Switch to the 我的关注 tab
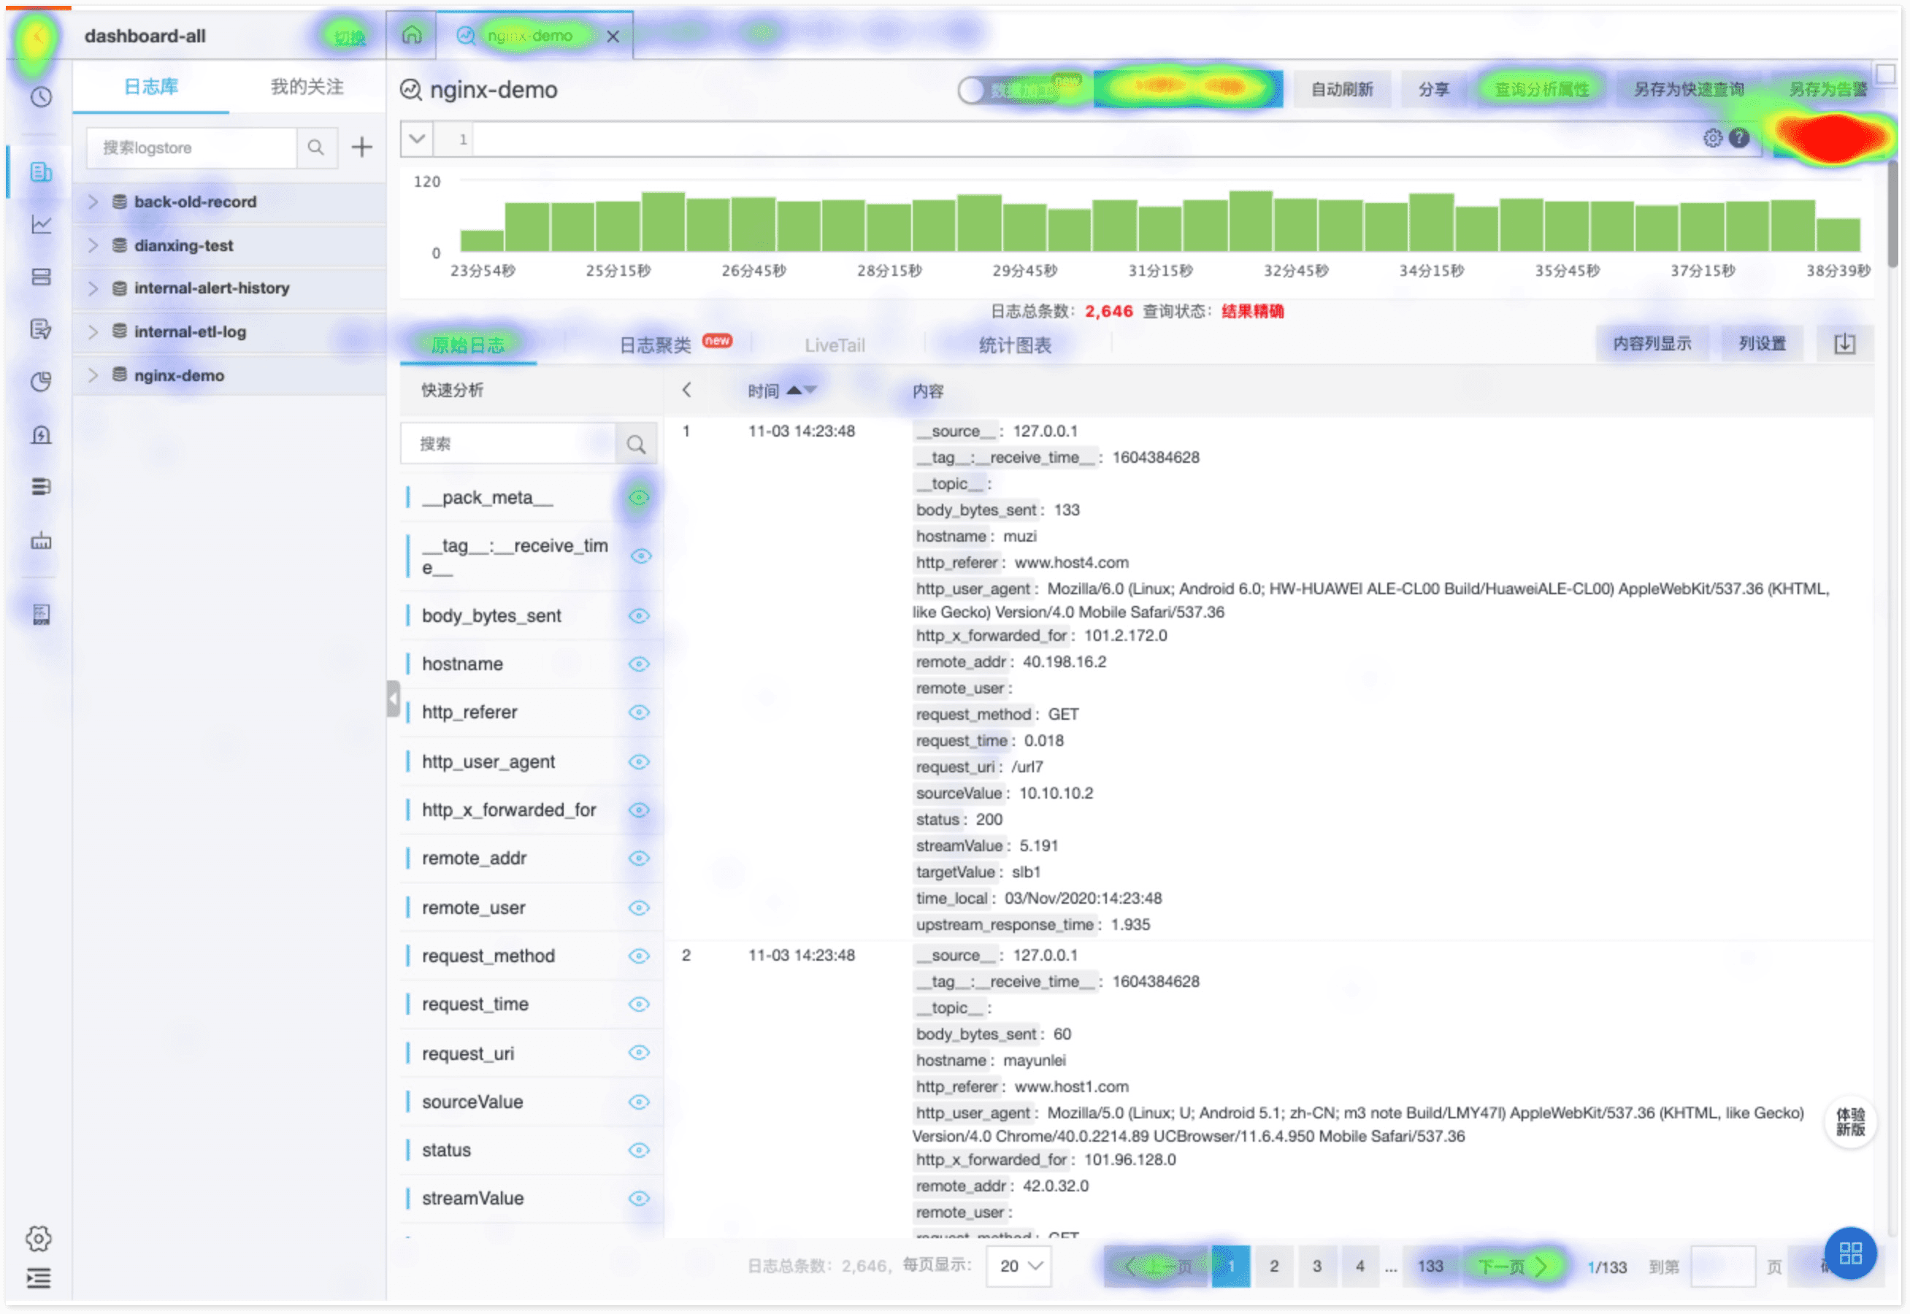Viewport: 1910px width, 1314px height. [307, 86]
